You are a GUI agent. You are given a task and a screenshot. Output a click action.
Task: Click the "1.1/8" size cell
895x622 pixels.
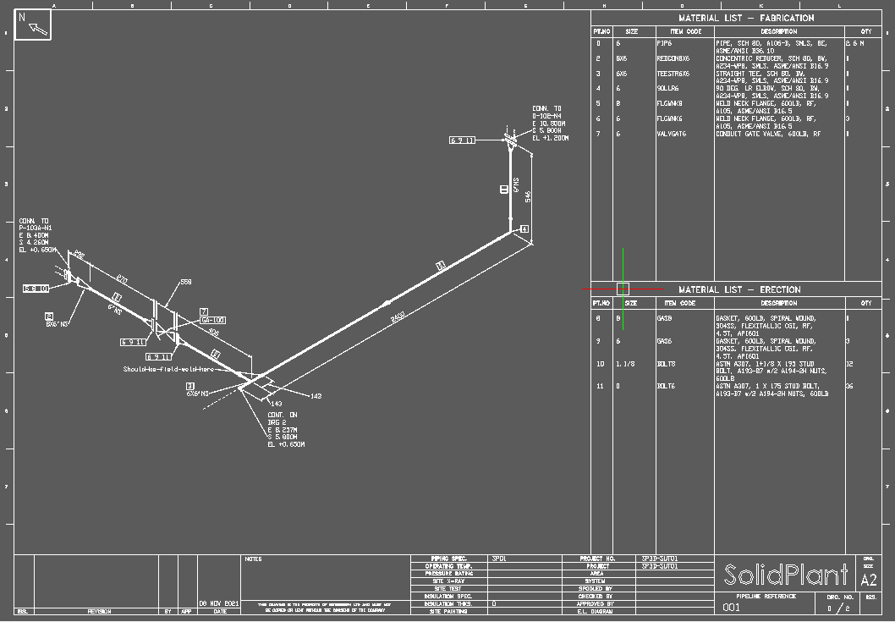click(625, 364)
